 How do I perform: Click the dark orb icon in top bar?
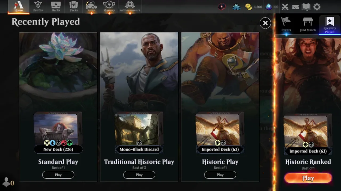[x=222, y=7]
